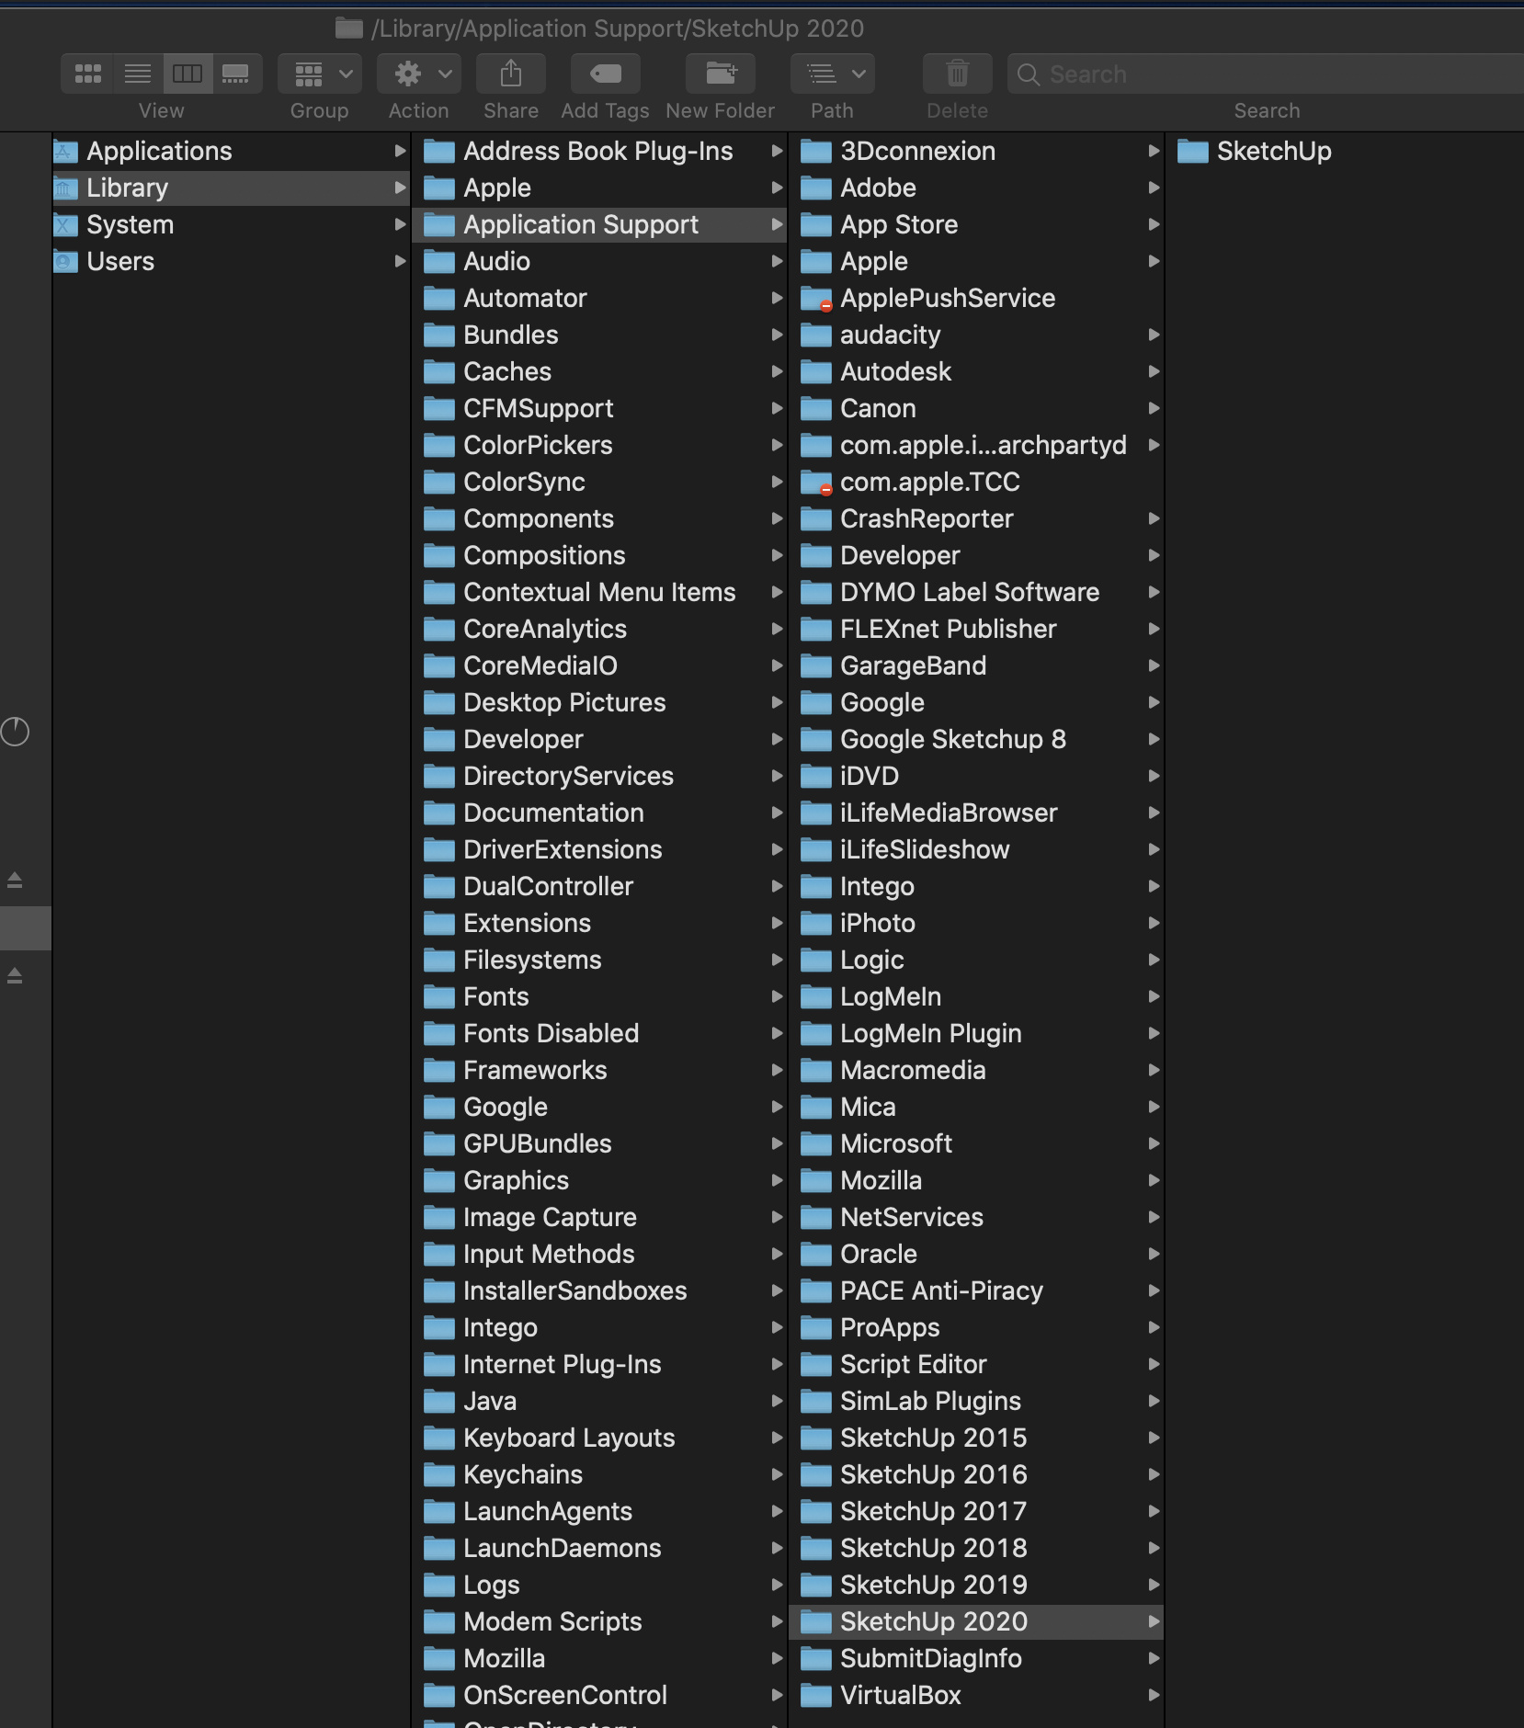Open the Path dropdown
The image size is (1524, 1728).
click(833, 74)
